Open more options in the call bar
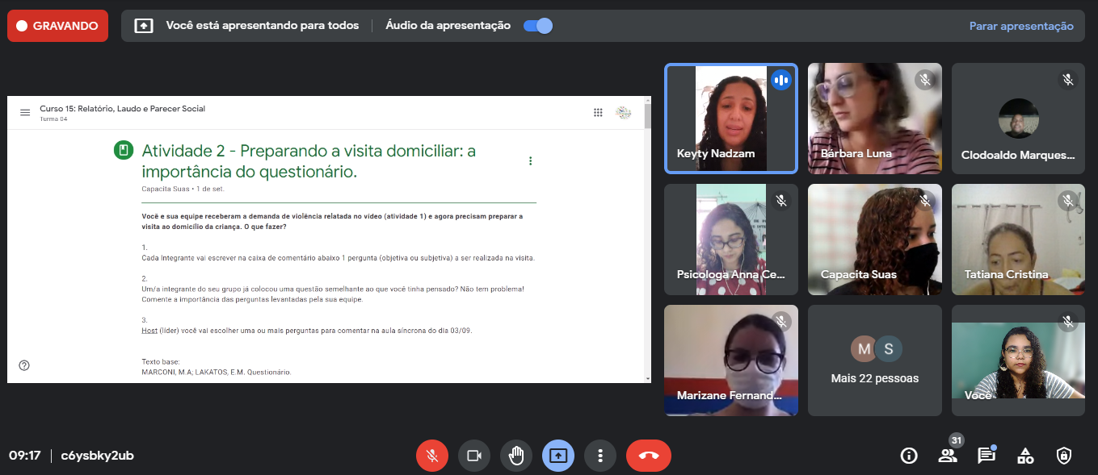1098x475 pixels. pos(600,456)
